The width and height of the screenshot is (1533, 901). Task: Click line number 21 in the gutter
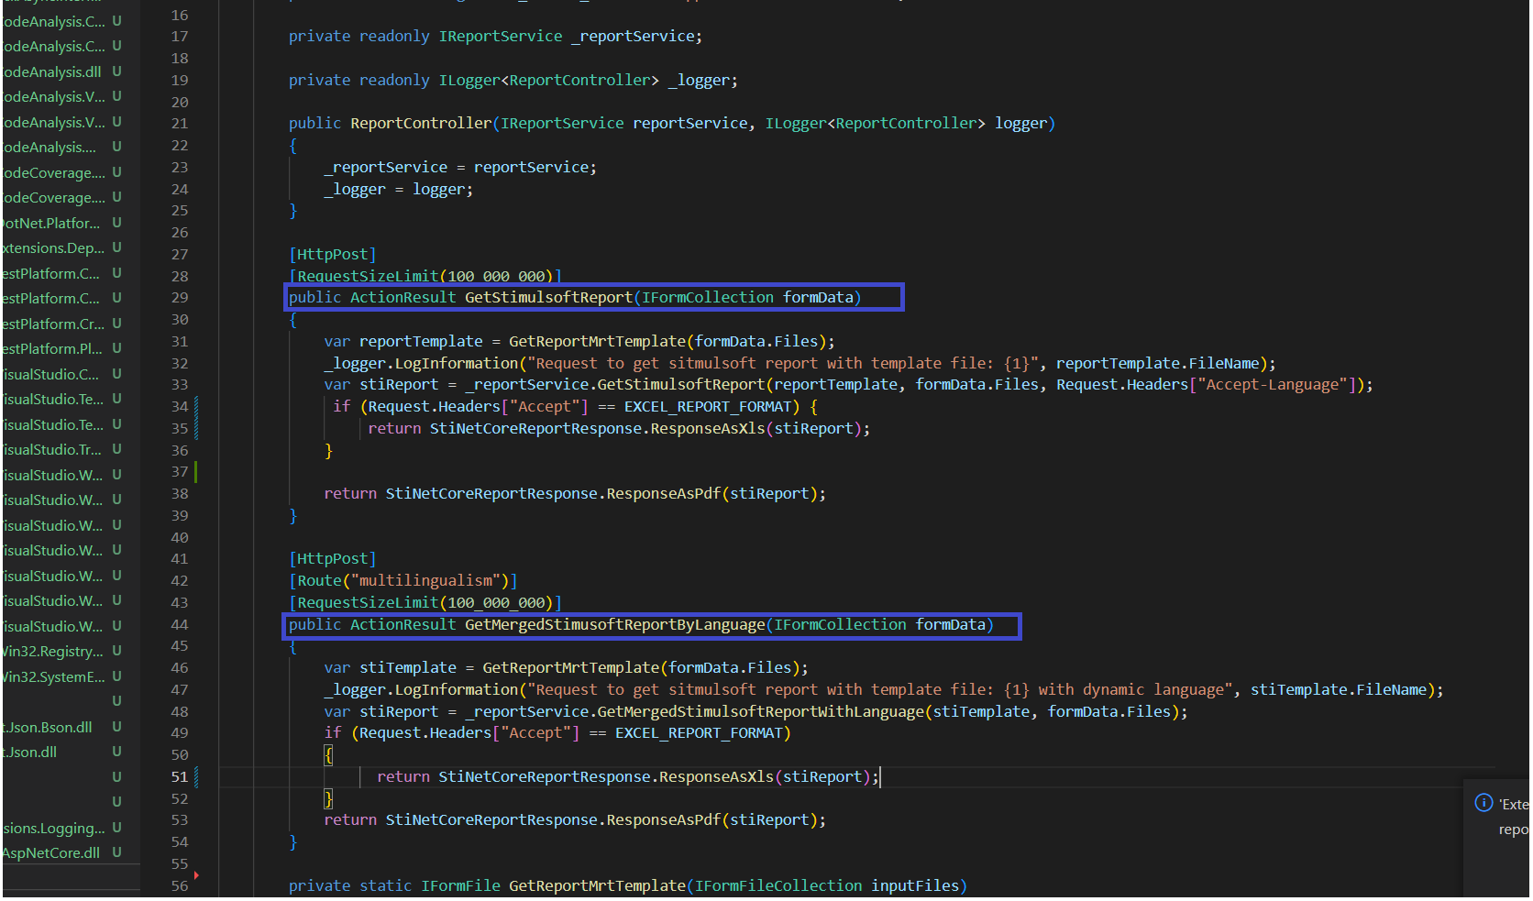(180, 124)
